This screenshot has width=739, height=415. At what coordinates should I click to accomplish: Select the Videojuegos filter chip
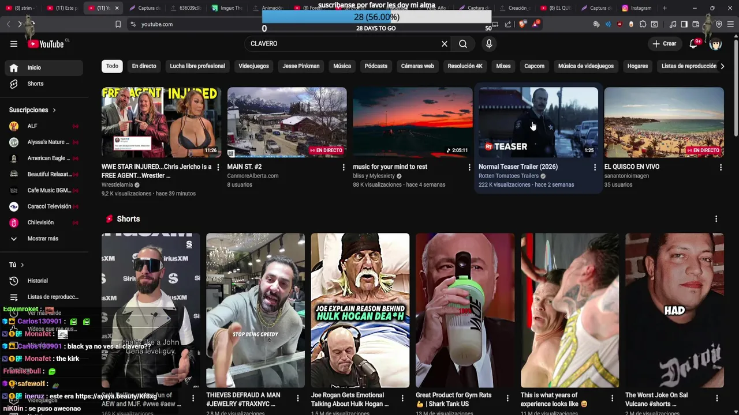[254, 66]
